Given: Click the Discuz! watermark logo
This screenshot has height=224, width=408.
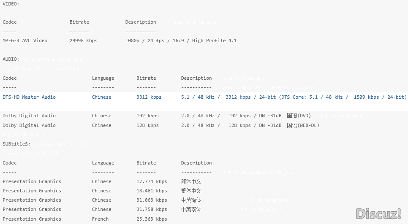Looking at the screenshot, I should (378, 213).
